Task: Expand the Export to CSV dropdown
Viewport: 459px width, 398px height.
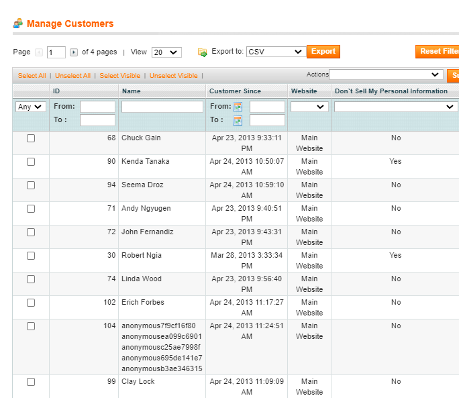Action: [276, 52]
